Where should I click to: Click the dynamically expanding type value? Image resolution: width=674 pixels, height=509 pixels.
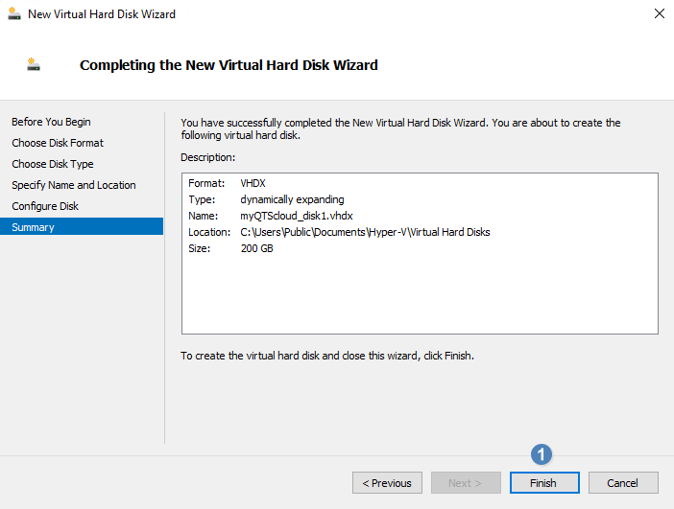292,199
